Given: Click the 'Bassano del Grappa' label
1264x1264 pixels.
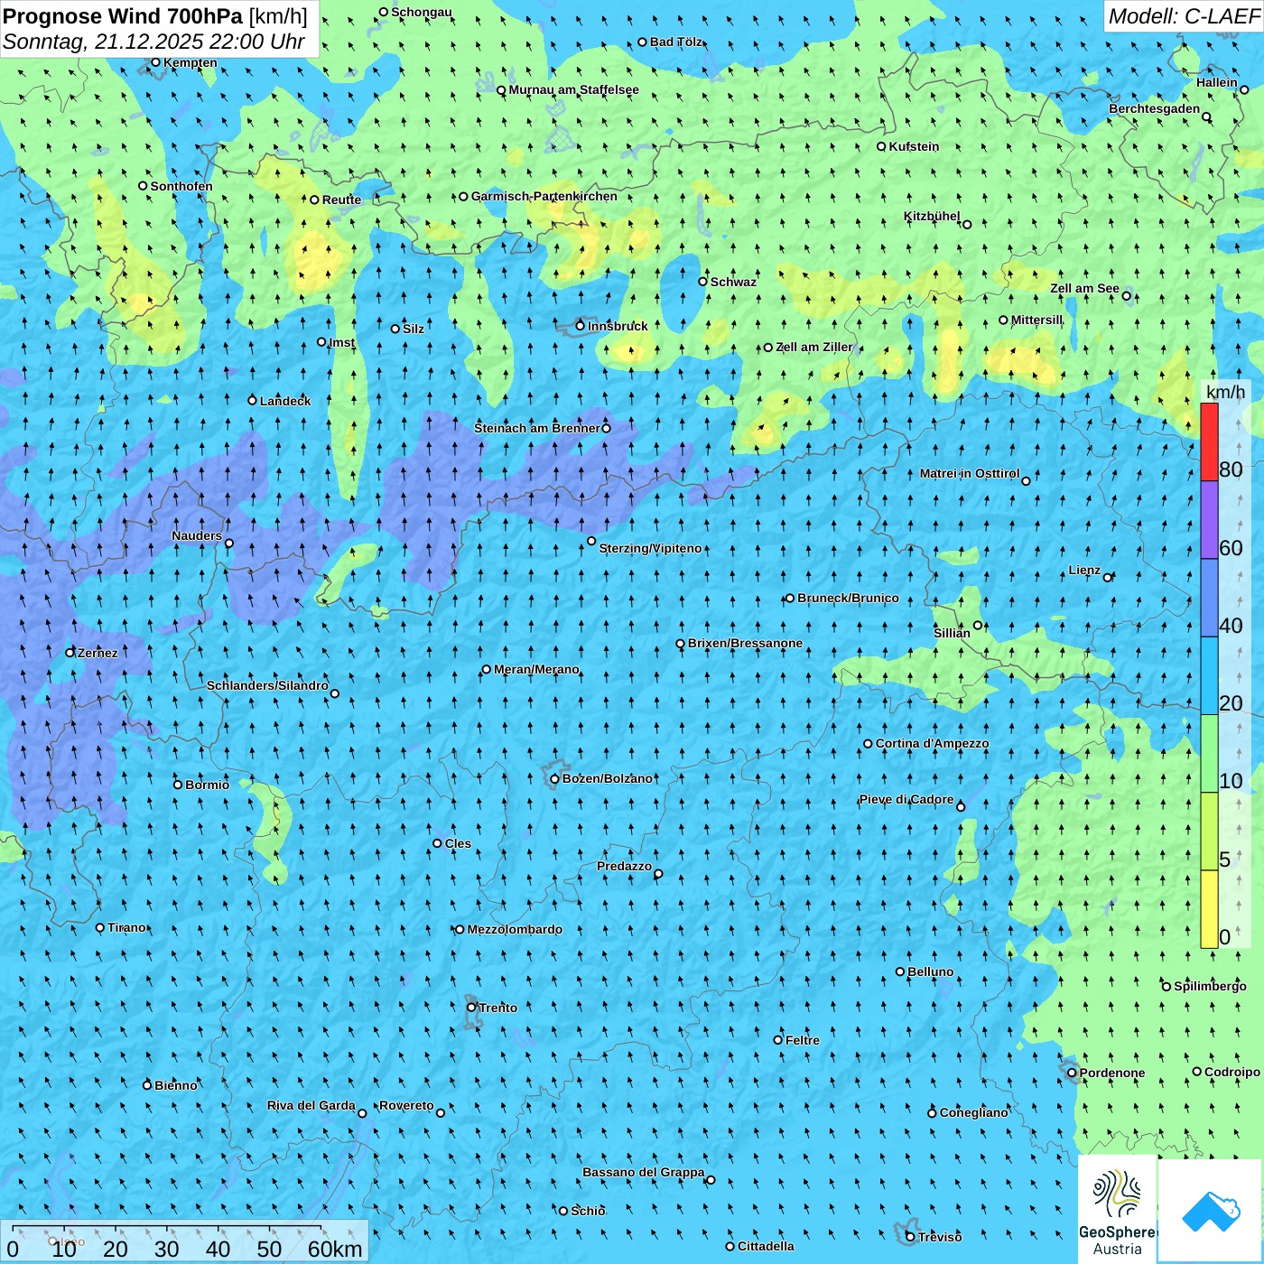Looking at the screenshot, I should (643, 1172).
